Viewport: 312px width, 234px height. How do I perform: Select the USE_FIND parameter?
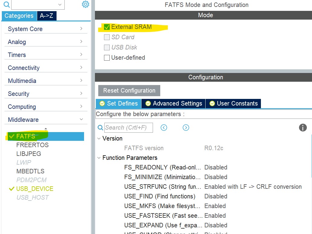[160, 196]
